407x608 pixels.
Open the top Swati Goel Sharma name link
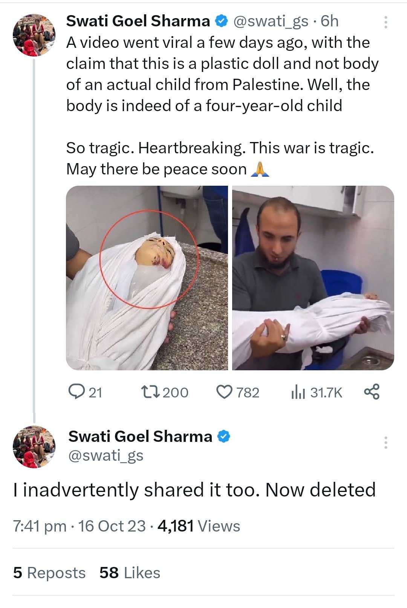pyautogui.click(x=138, y=21)
